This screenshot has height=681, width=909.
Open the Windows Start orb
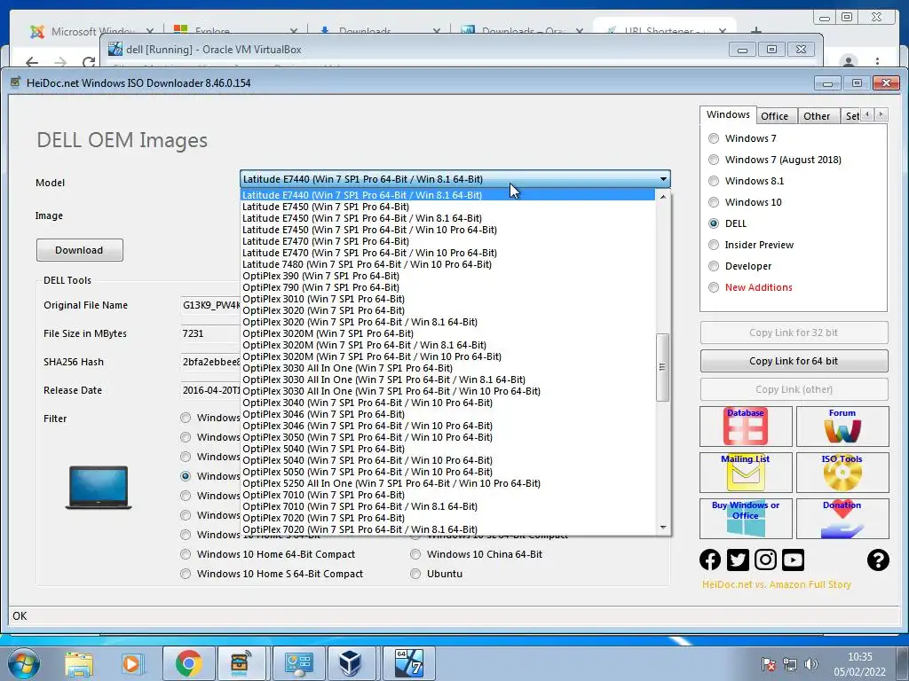point(24,663)
